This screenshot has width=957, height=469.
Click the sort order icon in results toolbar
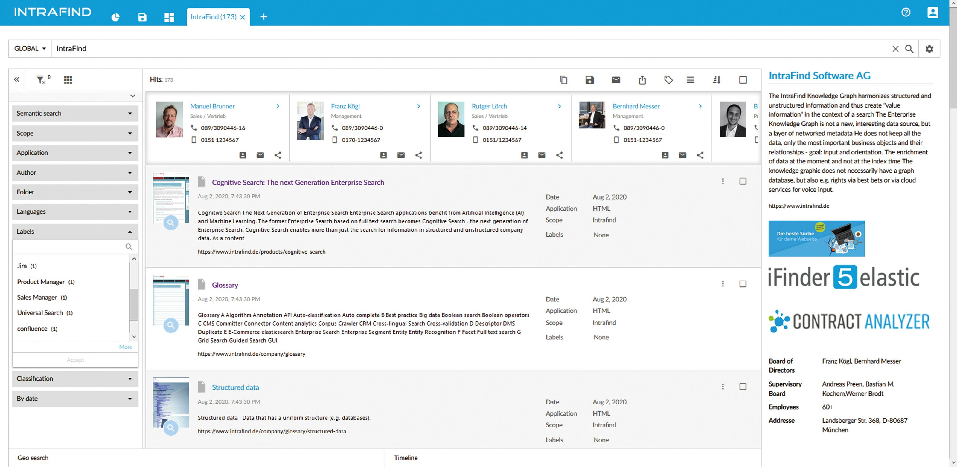pyautogui.click(x=717, y=80)
